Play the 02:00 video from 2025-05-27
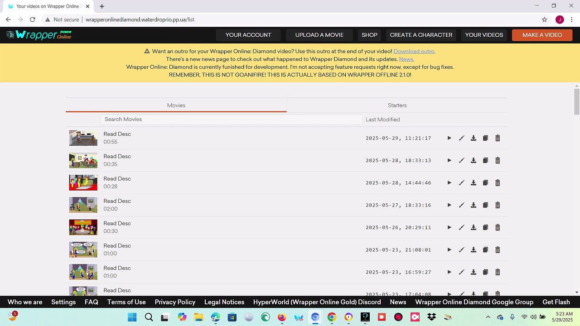This screenshot has height=326, width=580. point(449,205)
